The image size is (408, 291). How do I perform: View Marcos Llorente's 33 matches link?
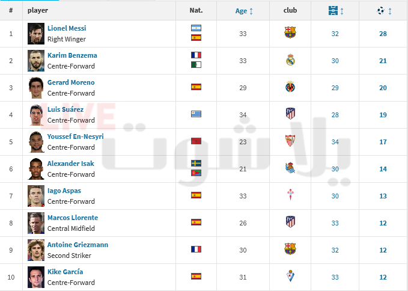335,223
